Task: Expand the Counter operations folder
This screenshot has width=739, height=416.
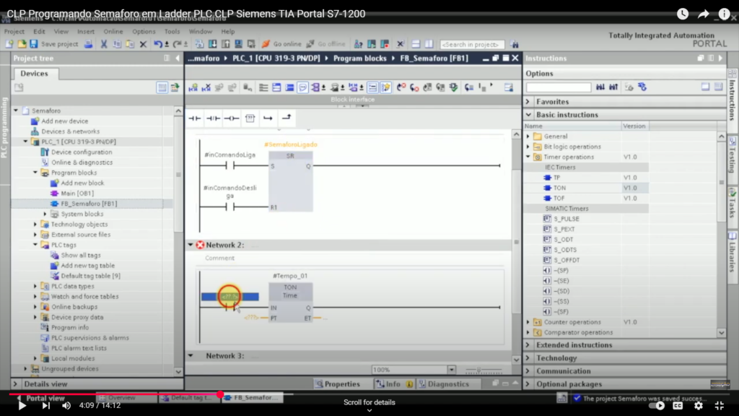Action: coord(528,322)
